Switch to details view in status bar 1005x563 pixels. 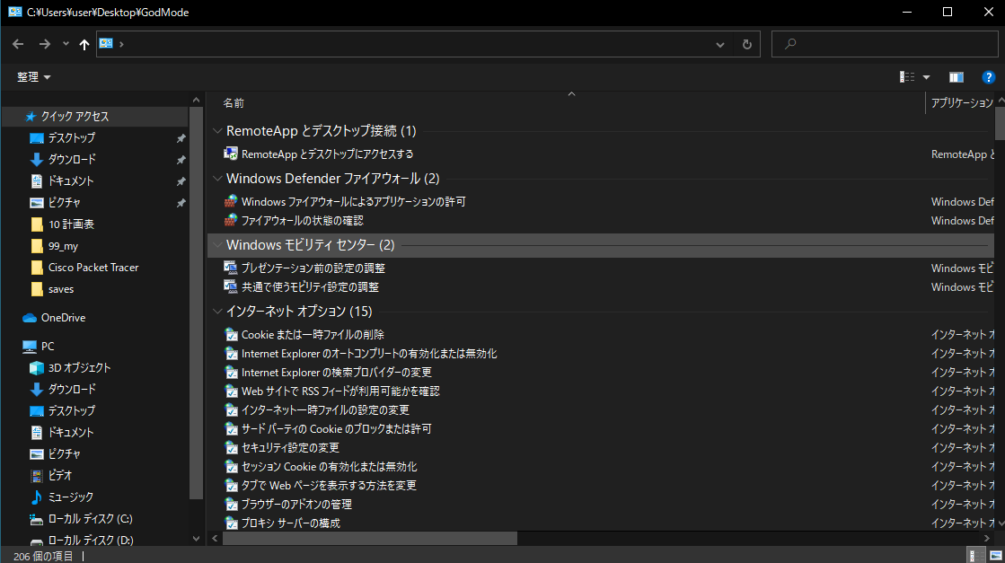974,555
